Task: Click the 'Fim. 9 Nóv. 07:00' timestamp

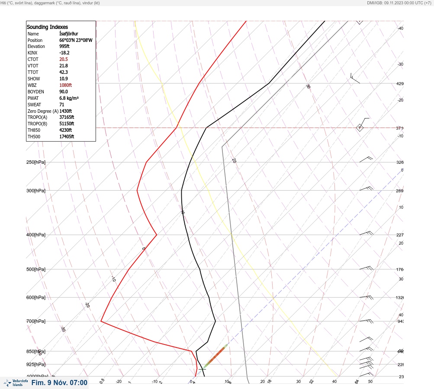Action: click(59, 383)
